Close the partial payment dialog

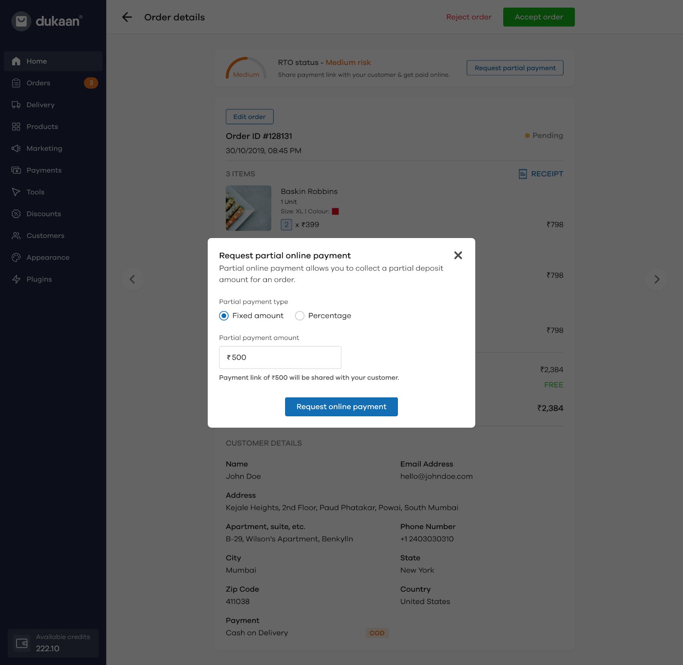[458, 255]
